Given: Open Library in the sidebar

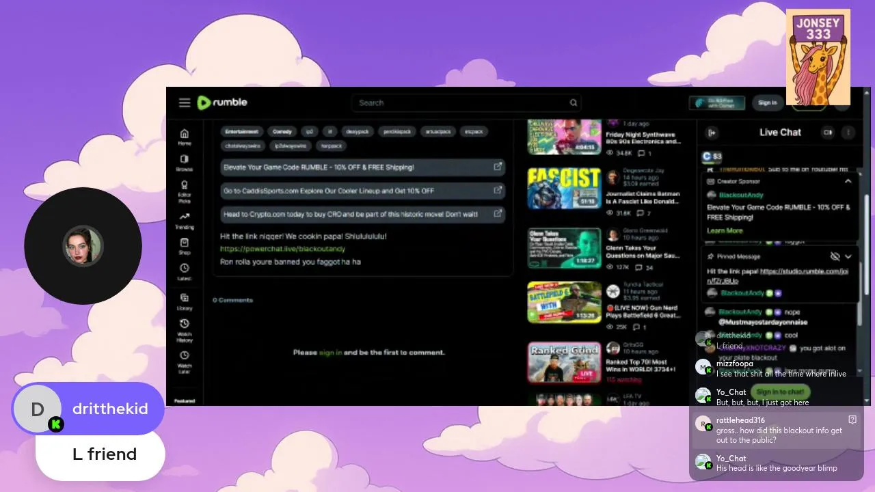Looking at the screenshot, I should 185,301.
